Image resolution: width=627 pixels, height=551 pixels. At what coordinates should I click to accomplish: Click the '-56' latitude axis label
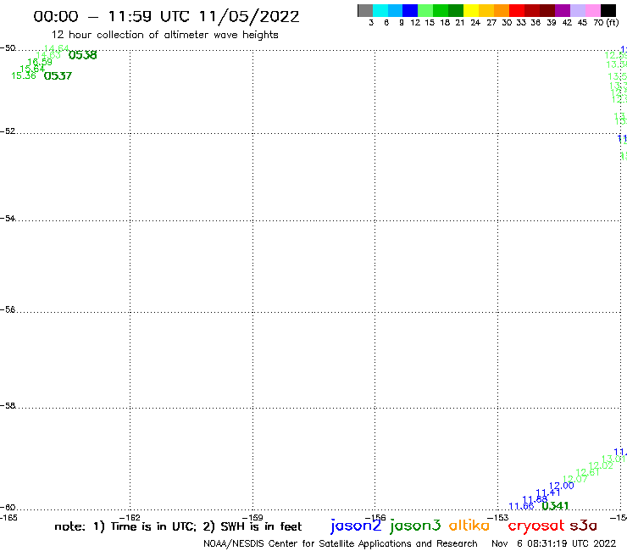pos(8,309)
